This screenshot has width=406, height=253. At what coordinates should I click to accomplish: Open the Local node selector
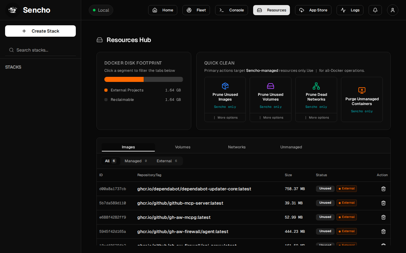point(101,10)
